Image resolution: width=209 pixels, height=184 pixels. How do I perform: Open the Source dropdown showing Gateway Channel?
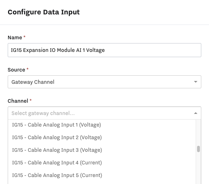point(104,82)
